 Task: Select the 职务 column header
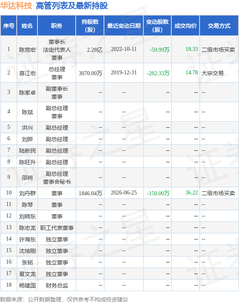click(57, 26)
